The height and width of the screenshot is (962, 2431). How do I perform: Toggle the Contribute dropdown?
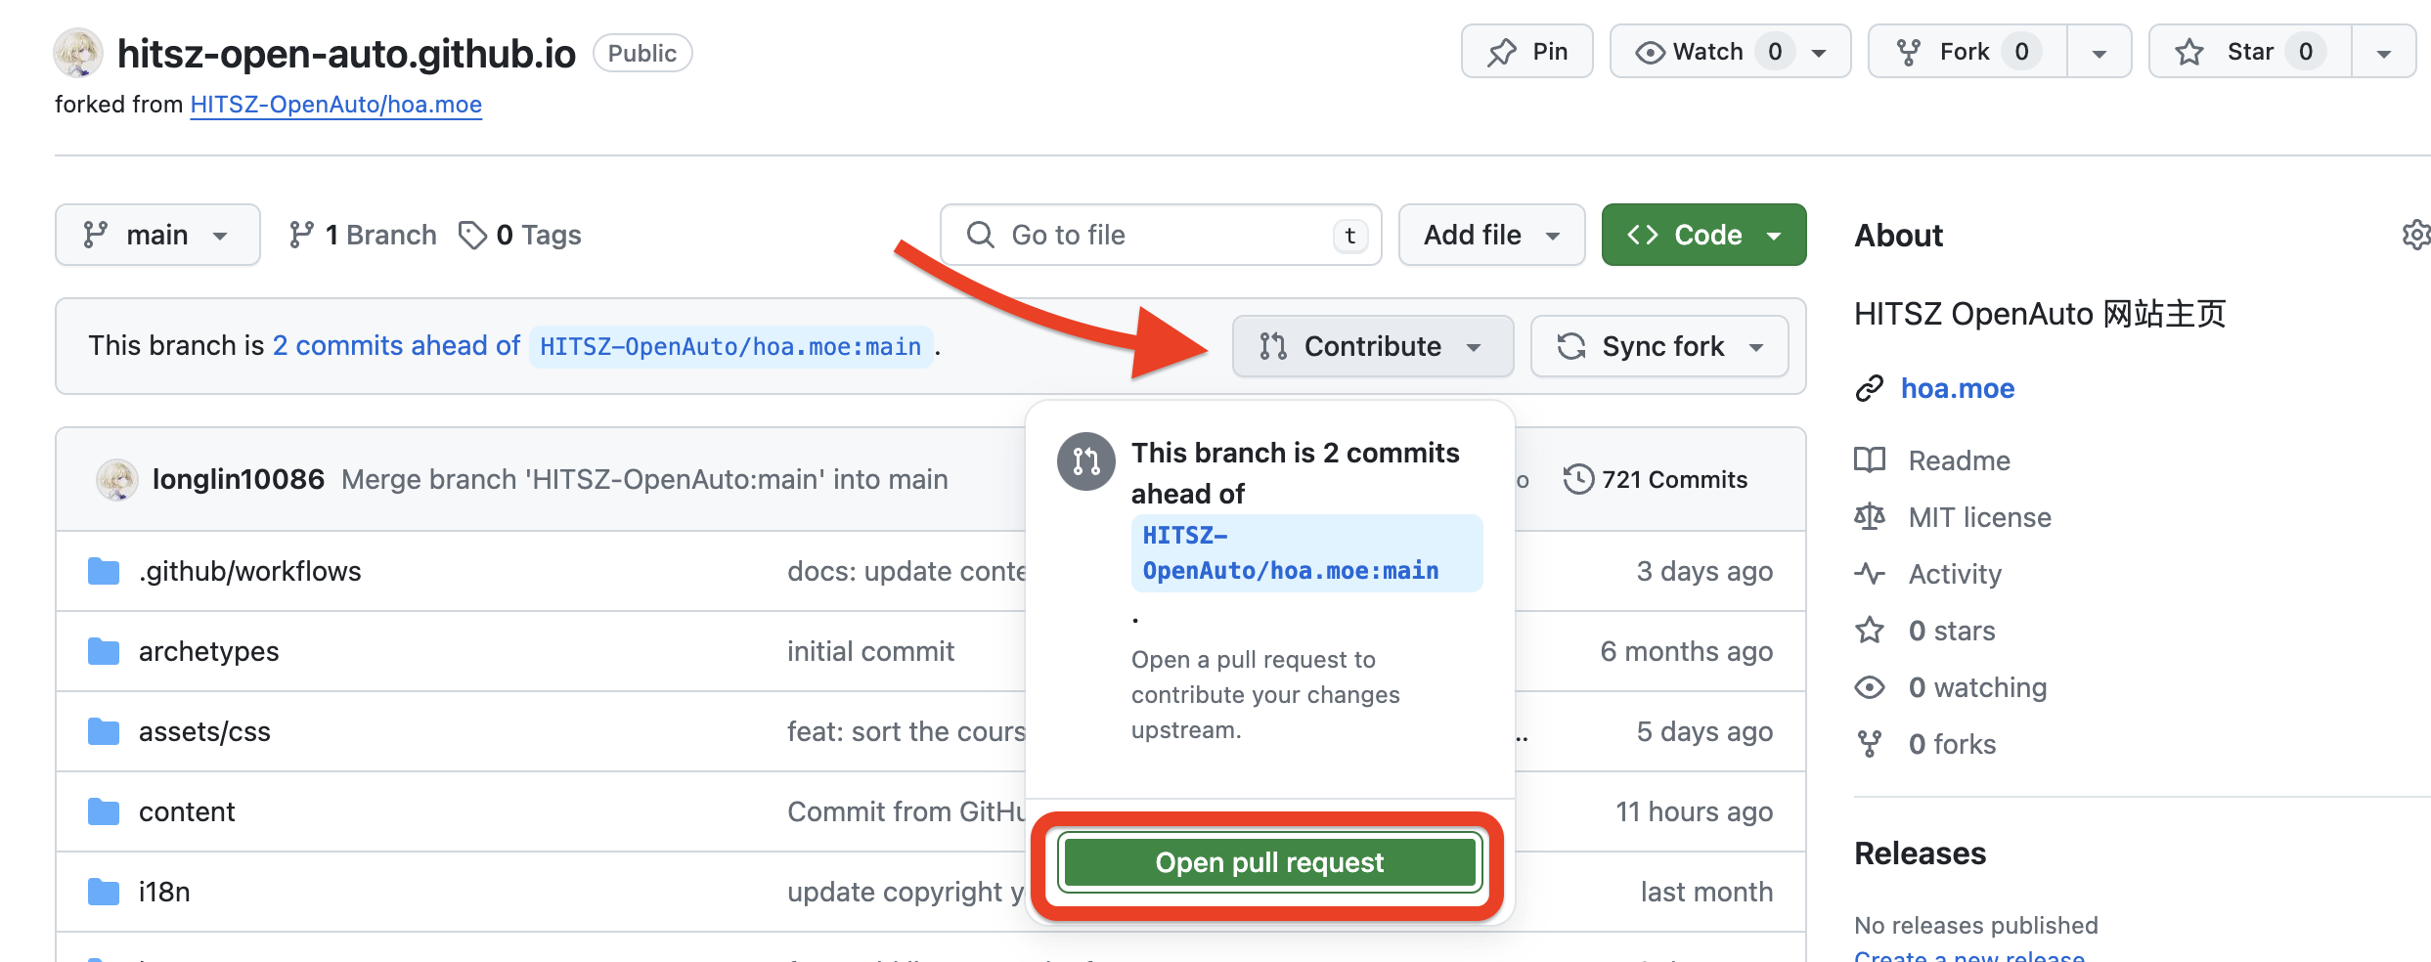click(x=1373, y=346)
